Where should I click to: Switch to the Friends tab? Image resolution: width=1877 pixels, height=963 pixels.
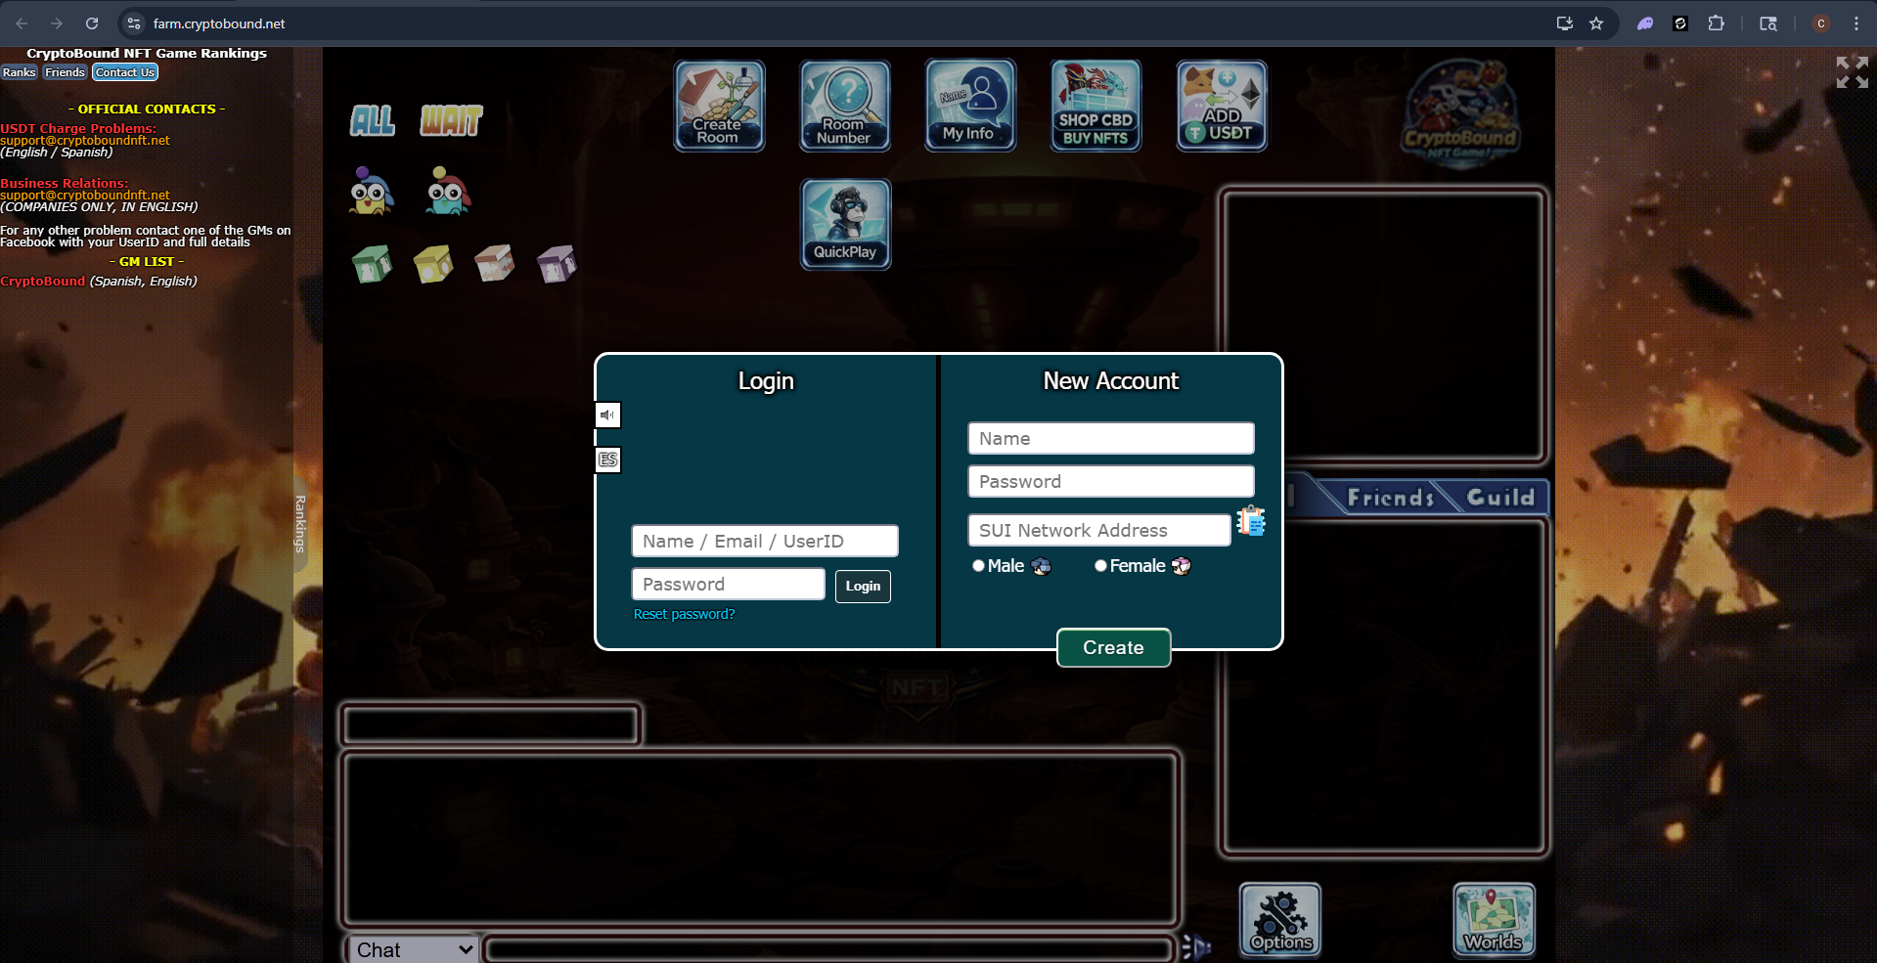click(x=1390, y=498)
